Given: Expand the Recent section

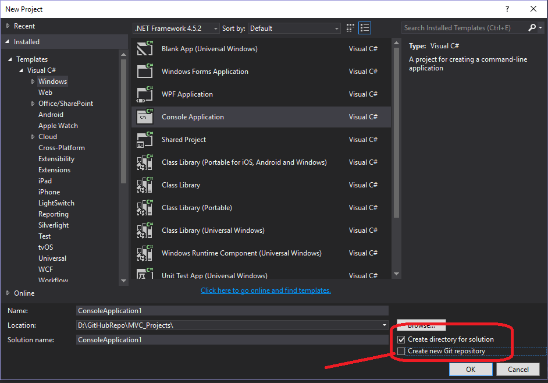Looking at the screenshot, I should (8, 26).
